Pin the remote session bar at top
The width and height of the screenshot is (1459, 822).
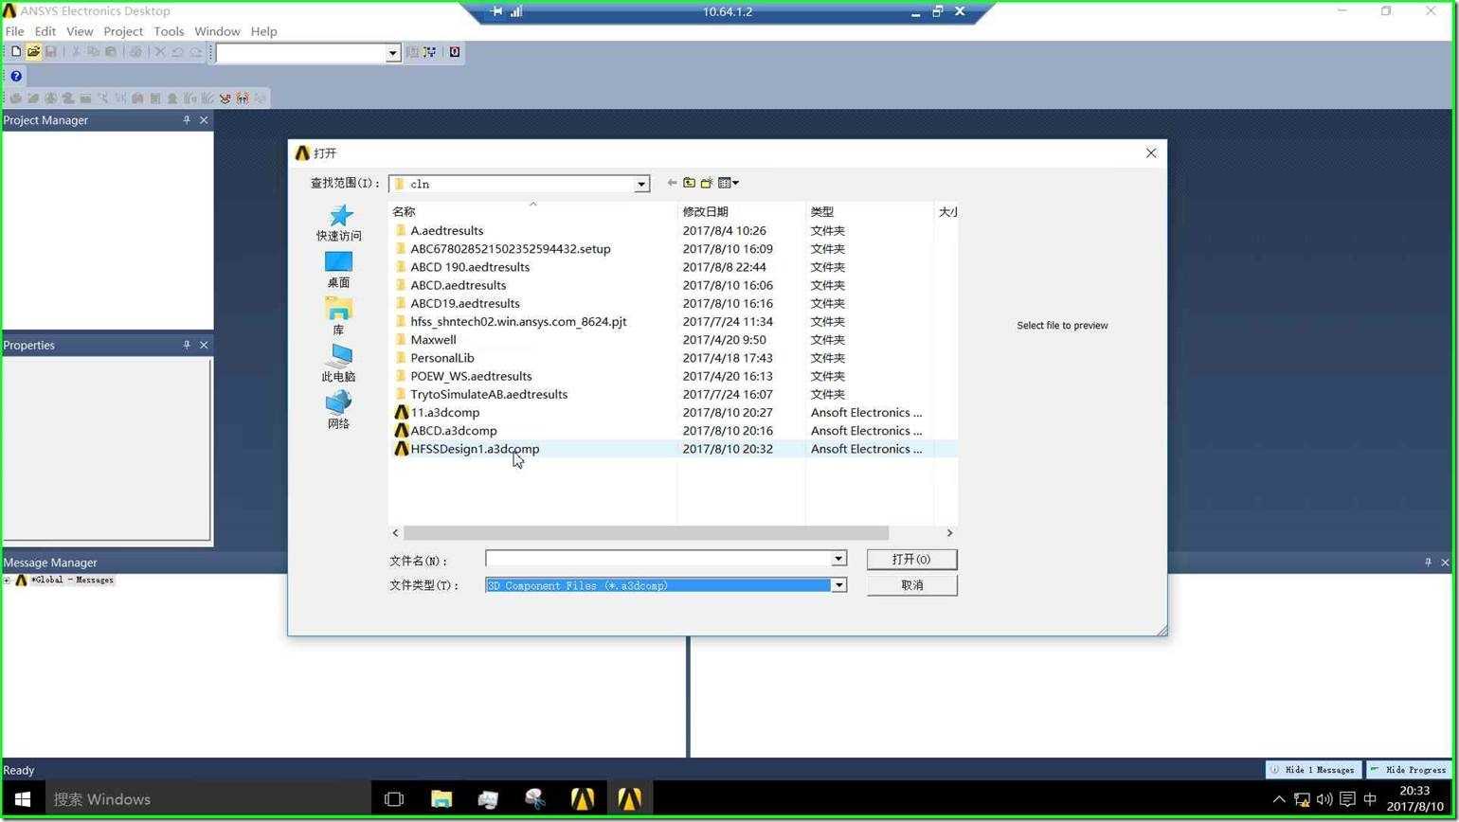pyautogui.click(x=496, y=11)
